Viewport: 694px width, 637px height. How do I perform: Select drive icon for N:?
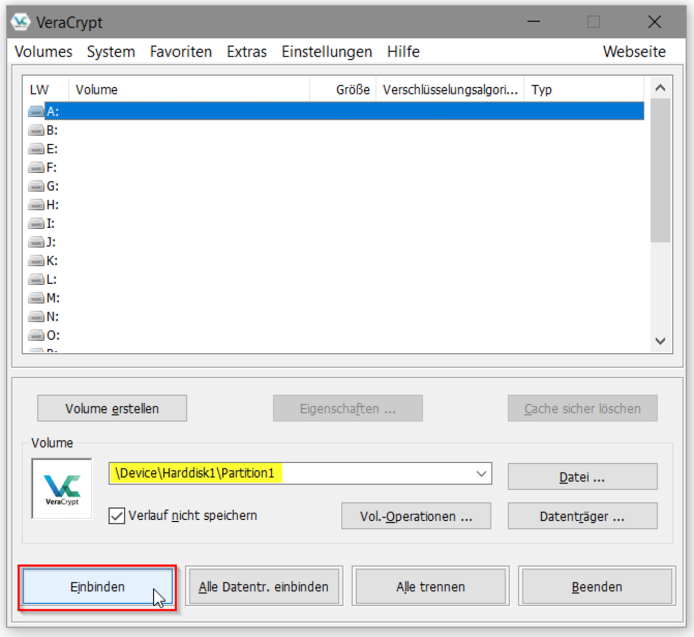[x=36, y=317]
